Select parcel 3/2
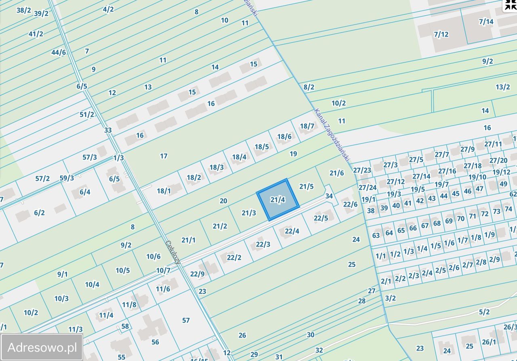The image size is (517, 361). pyautogui.click(x=390, y=298)
